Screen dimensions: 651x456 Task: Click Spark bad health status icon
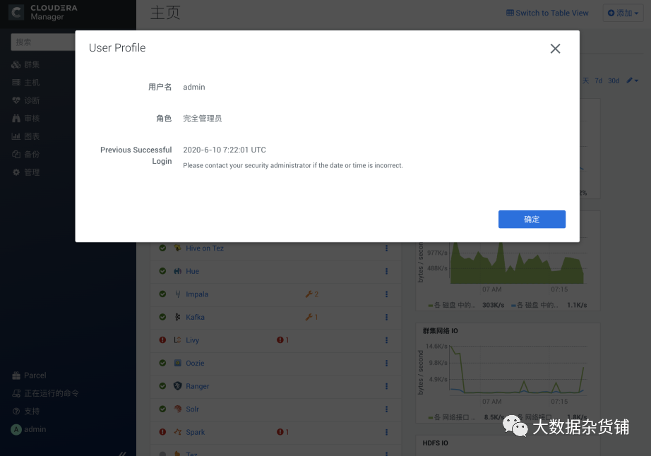click(162, 432)
